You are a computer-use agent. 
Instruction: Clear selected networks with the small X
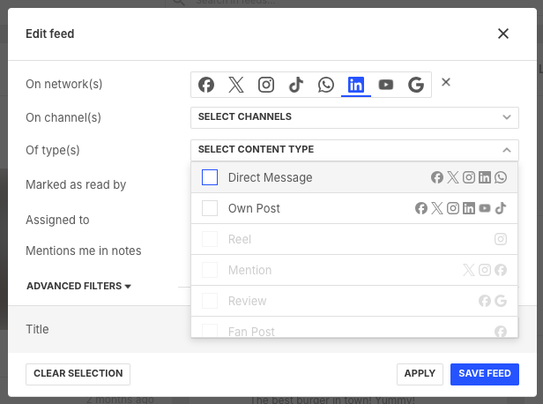pos(446,82)
